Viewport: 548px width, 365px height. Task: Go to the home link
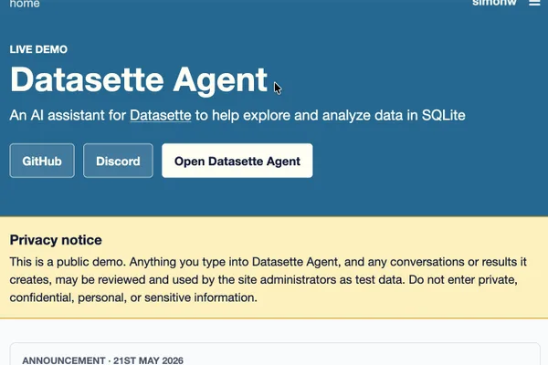[25, 4]
